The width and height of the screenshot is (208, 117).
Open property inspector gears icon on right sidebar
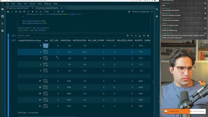[x=157, y=9]
